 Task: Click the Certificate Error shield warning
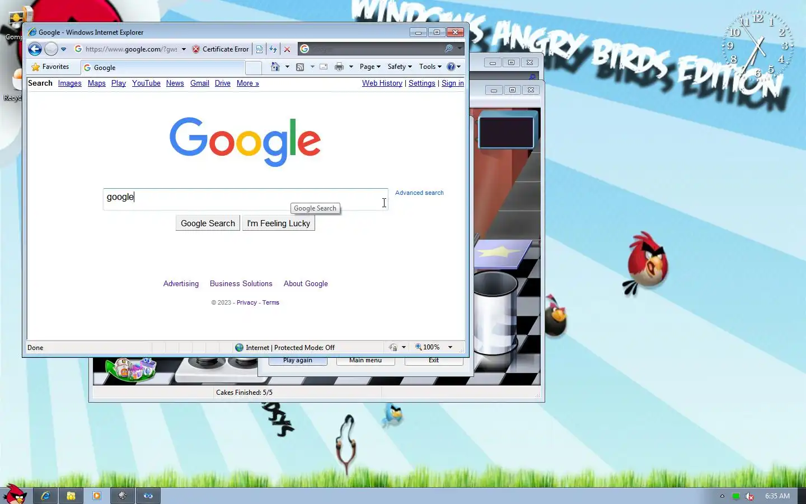[221, 49]
